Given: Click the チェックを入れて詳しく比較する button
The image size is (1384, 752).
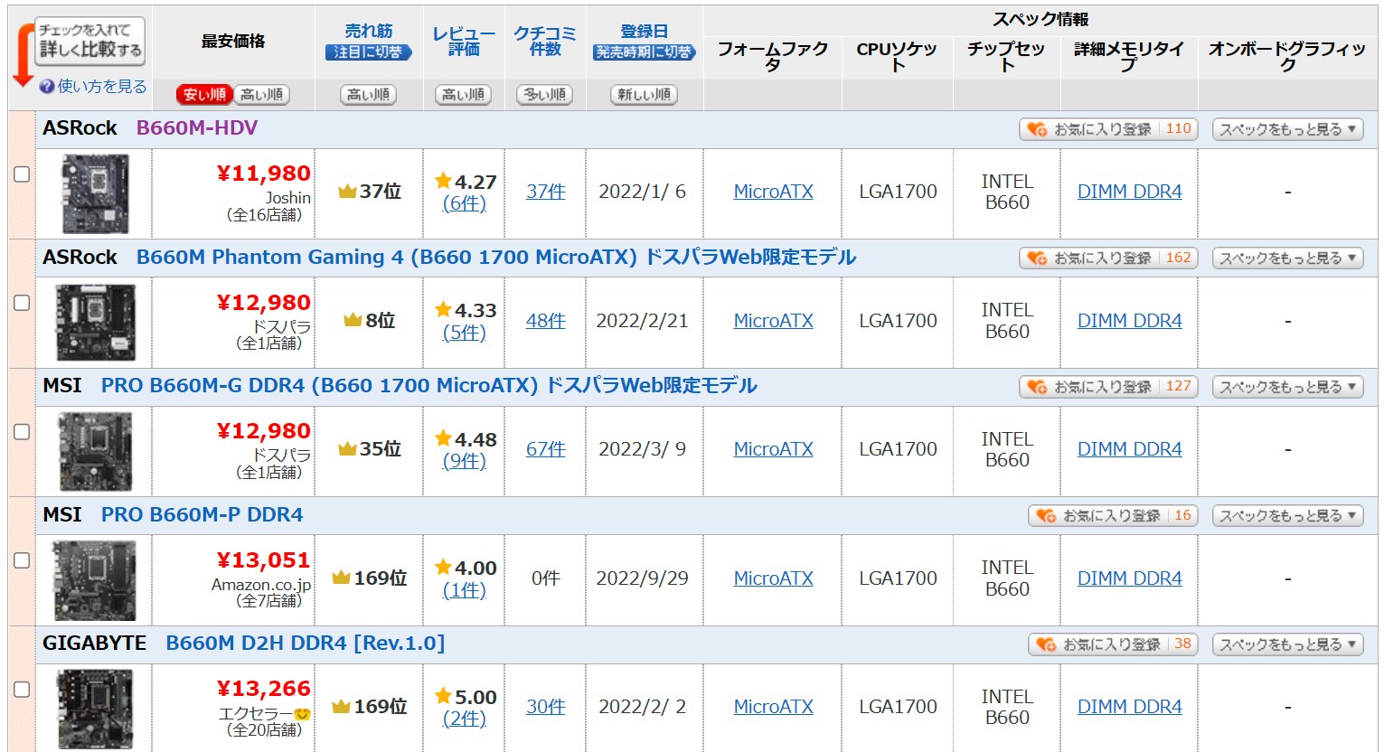Looking at the screenshot, I should point(89,41).
